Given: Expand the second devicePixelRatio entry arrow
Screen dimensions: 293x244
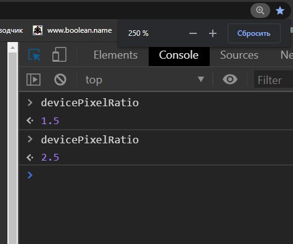Looking at the screenshot, I should tap(30, 140).
